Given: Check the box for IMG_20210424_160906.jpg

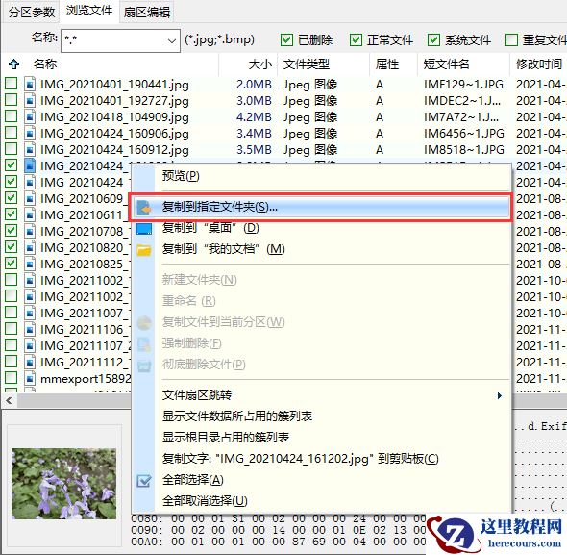Looking at the screenshot, I should coord(12,133).
